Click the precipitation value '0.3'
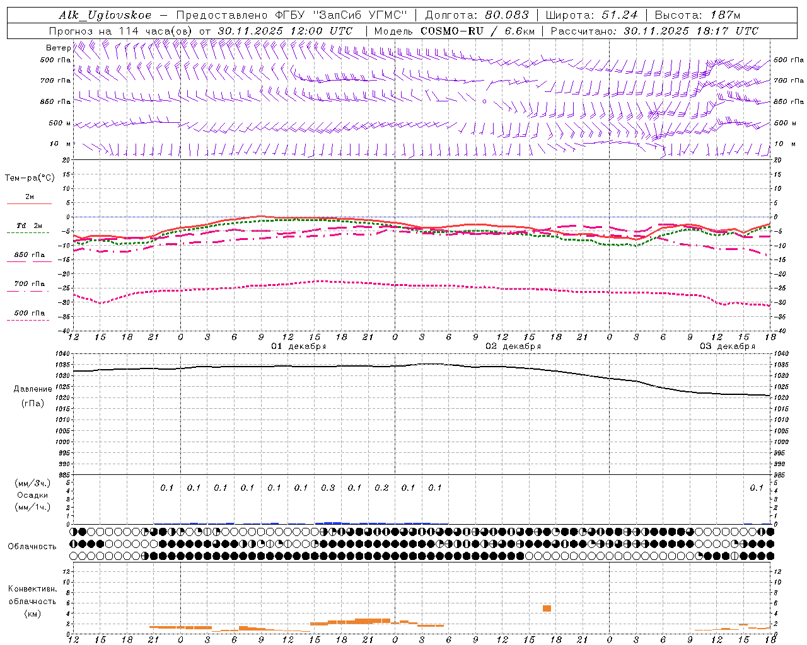This screenshot has width=807, height=645. 328,488
